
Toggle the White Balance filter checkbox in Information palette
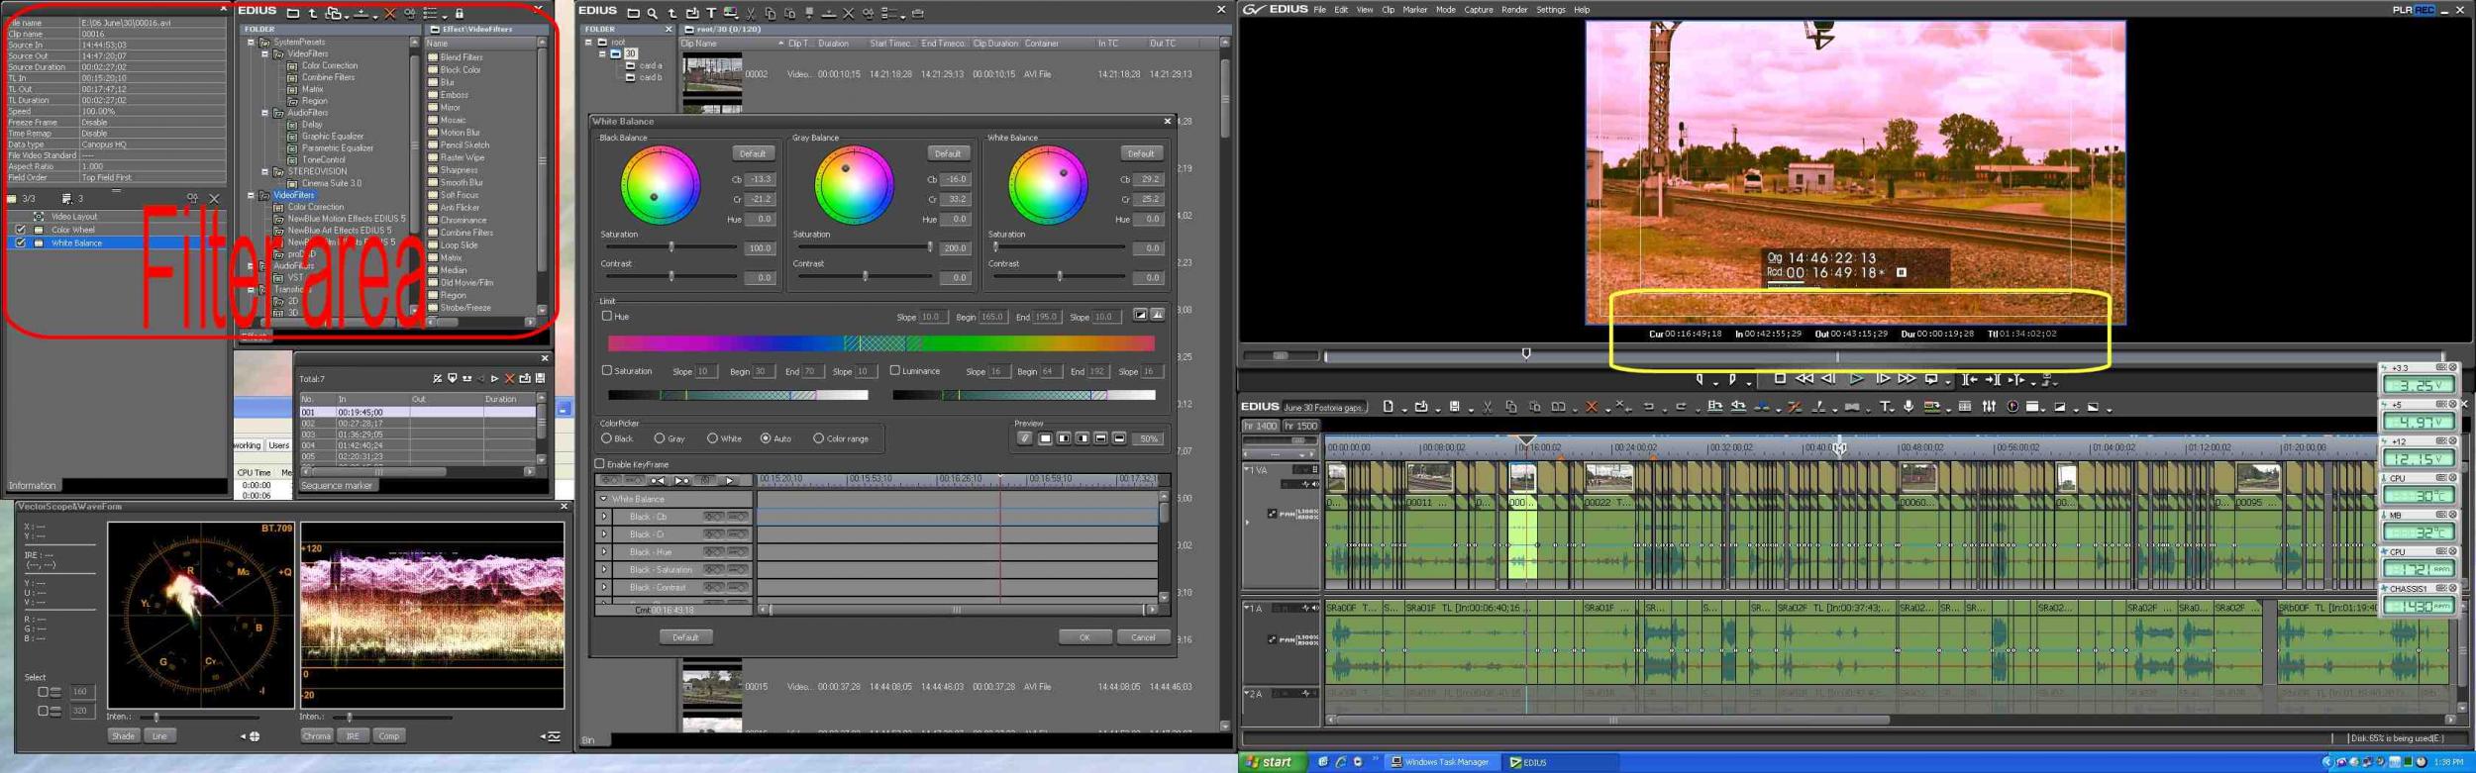pos(20,242)
